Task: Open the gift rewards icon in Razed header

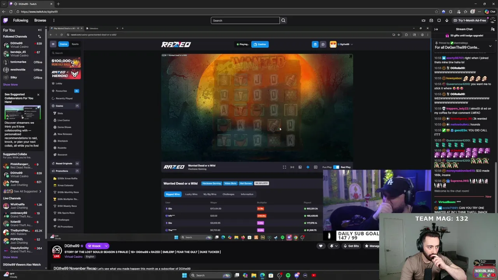Action: (x=315, y=44)
